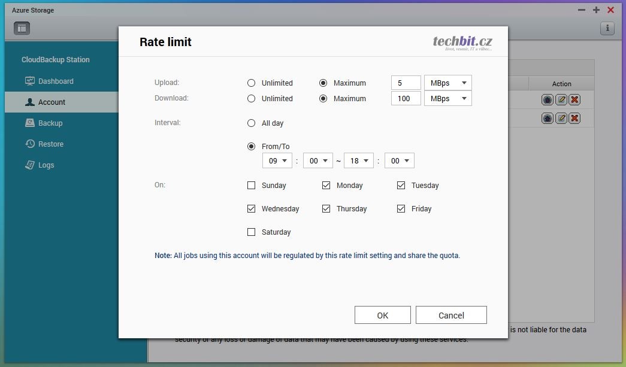Click rate limit gauge icon in first account row
The image size is (626, 367).
pyautogui.click(x=548, y=100)
